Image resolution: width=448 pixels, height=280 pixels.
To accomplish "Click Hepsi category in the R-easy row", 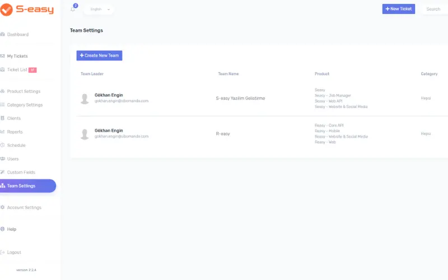I will click(426, 134).
